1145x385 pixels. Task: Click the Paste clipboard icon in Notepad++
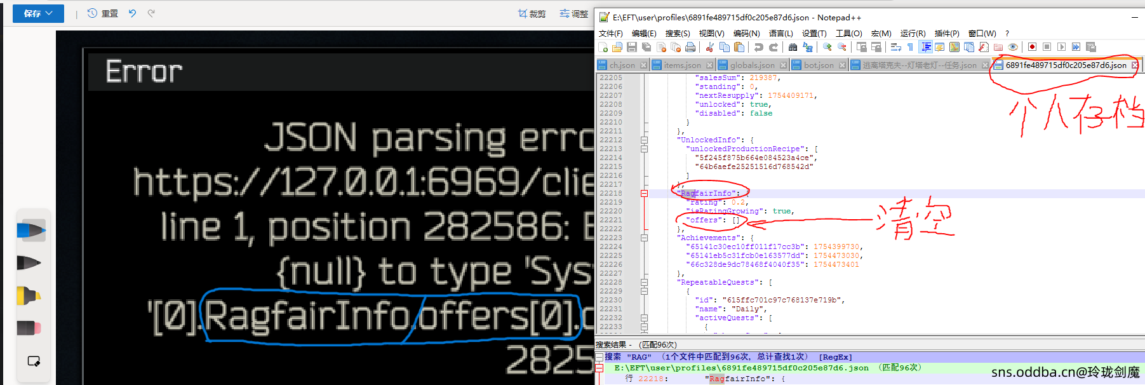(x=739, y=47)
